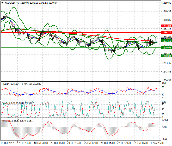
Task: Click the green horizontal line at 1260.84
Action: [x=78, y=56]
